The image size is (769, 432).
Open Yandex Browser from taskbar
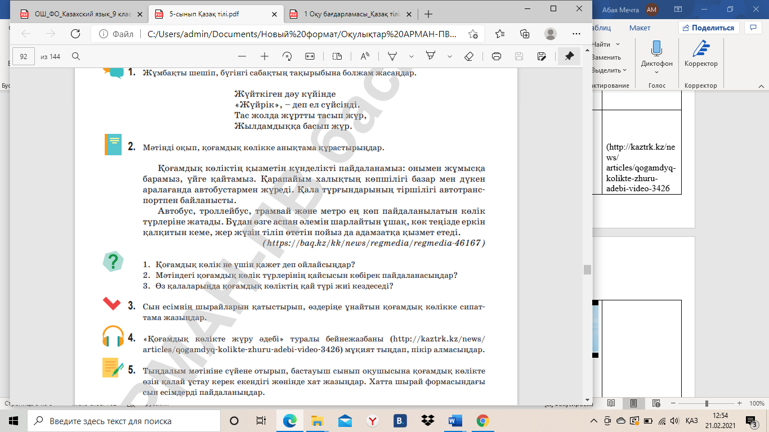click(372, 421)
